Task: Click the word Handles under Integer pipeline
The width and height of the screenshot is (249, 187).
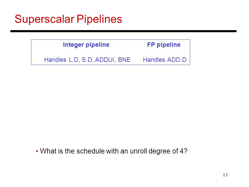Action: 55,60
